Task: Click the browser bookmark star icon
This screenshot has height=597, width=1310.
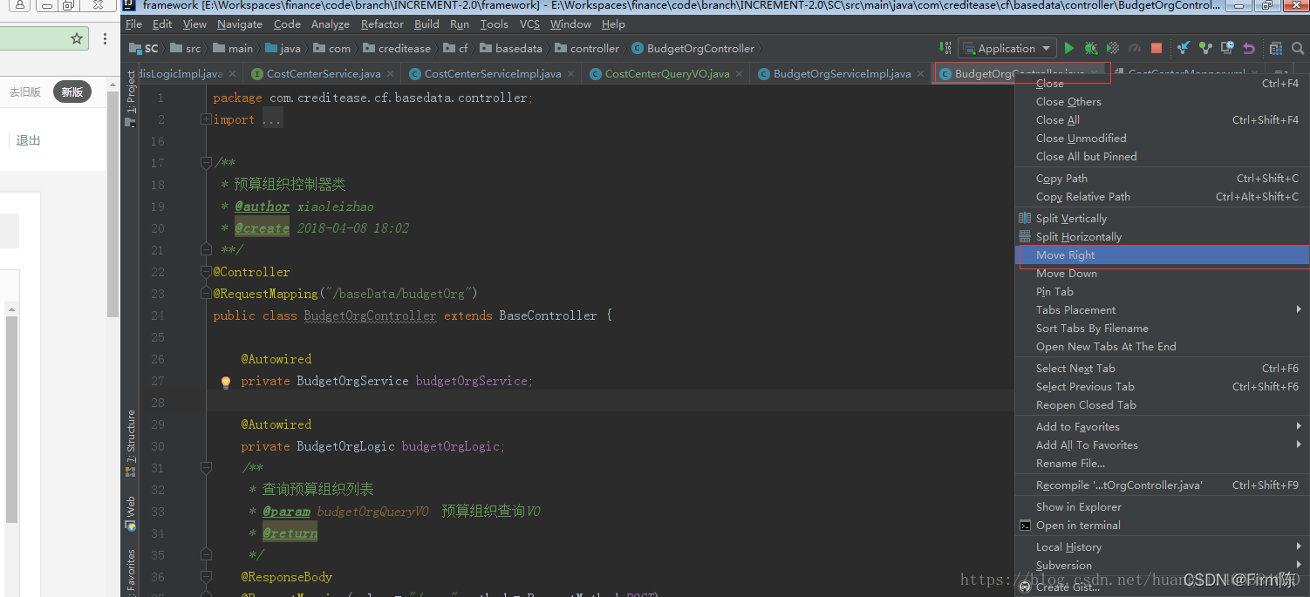Action: (x=77, y=39)
